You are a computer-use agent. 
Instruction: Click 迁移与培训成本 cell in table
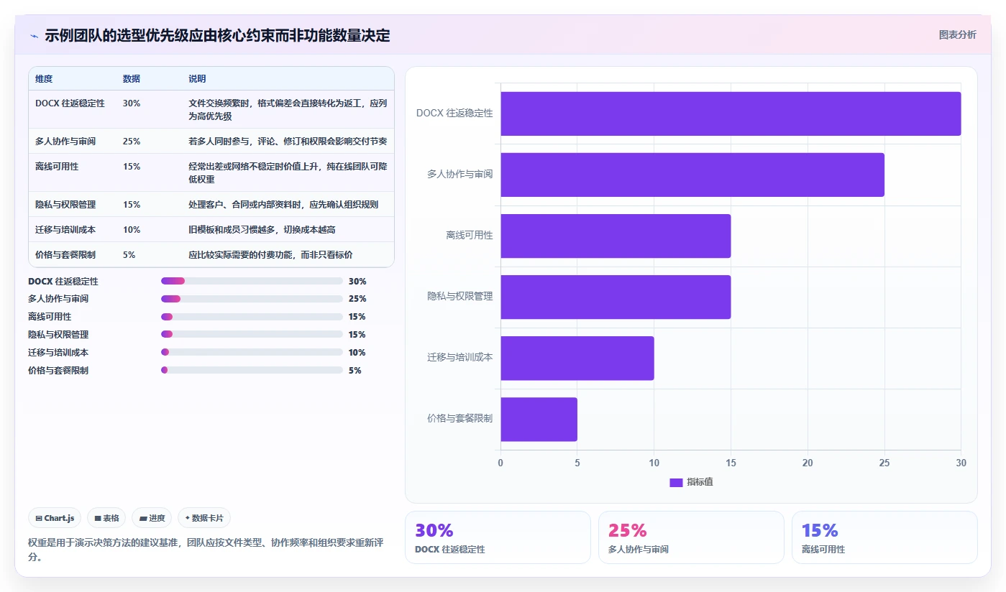tap(65, 229)
